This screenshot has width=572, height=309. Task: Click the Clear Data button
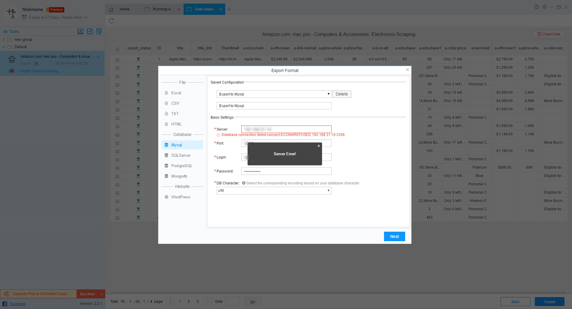(x=548, y=34)
